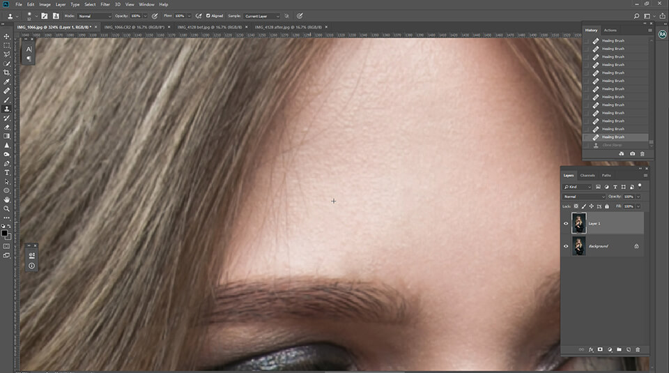Viewport: 669px width, 373px height.
Task: Open the Sample Current Layer dropdown
Action: [262, 16]
